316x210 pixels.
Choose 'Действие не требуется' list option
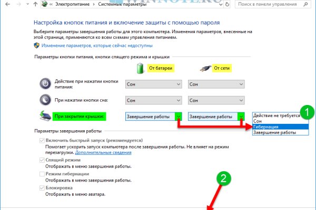coord(276,115)
